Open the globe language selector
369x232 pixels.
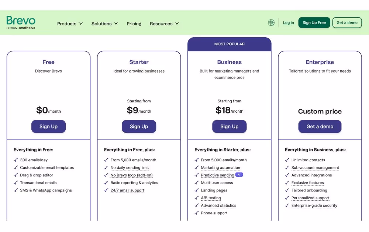pos(271,23)
